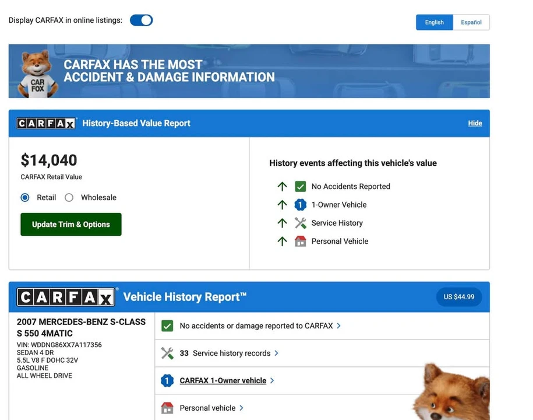Expand chevron after Service history records
This screenshot has width=533, height=420.
tap(276, 353)
